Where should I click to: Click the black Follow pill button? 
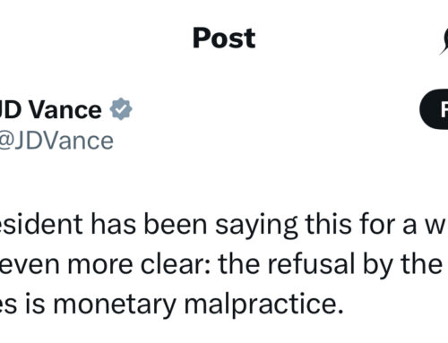tap(434, 109)
